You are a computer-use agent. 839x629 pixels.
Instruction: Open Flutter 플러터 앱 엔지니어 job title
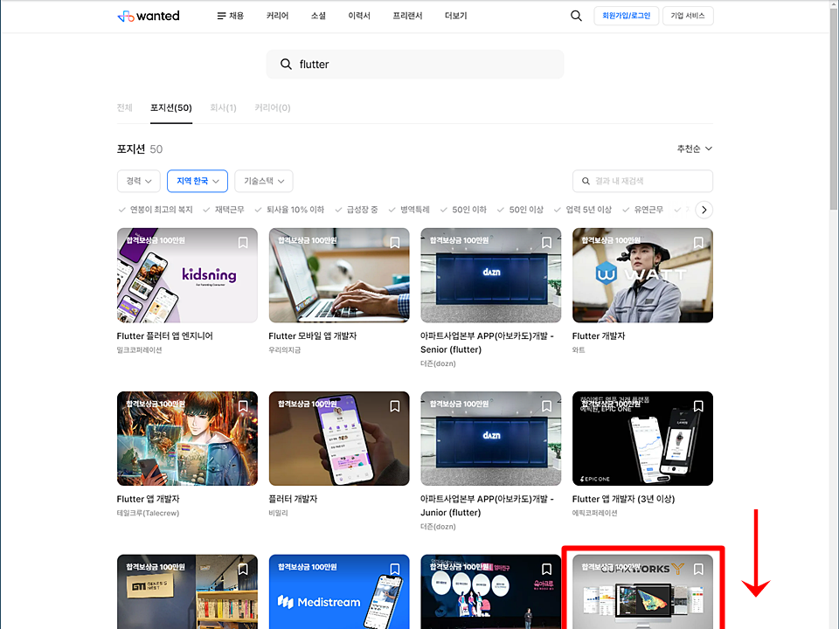click(165, 335)
